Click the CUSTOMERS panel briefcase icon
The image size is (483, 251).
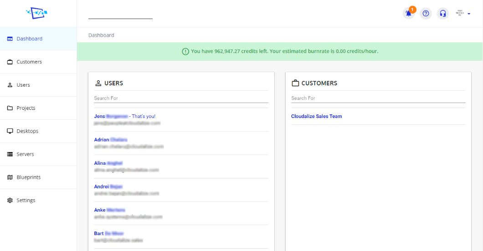point(295,83)
